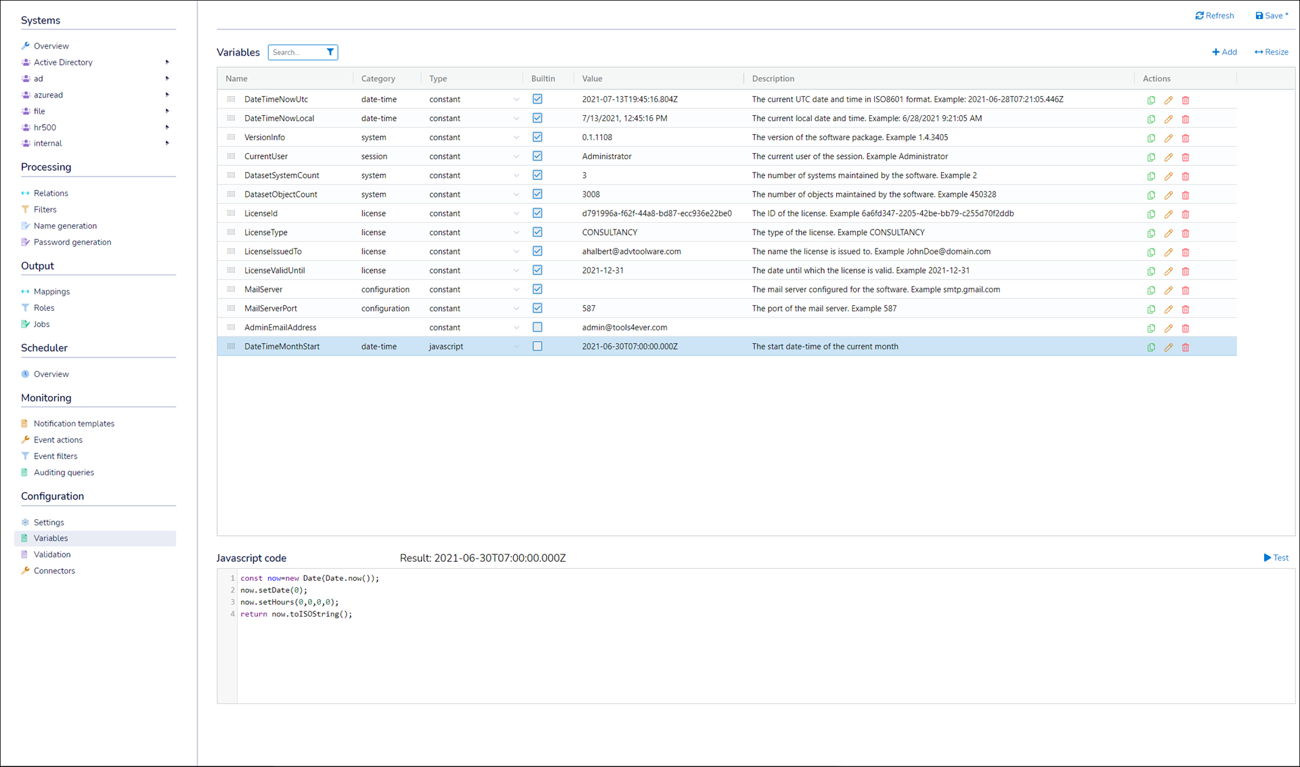Click the trash icon for LicenseType row

point(1186,234)
